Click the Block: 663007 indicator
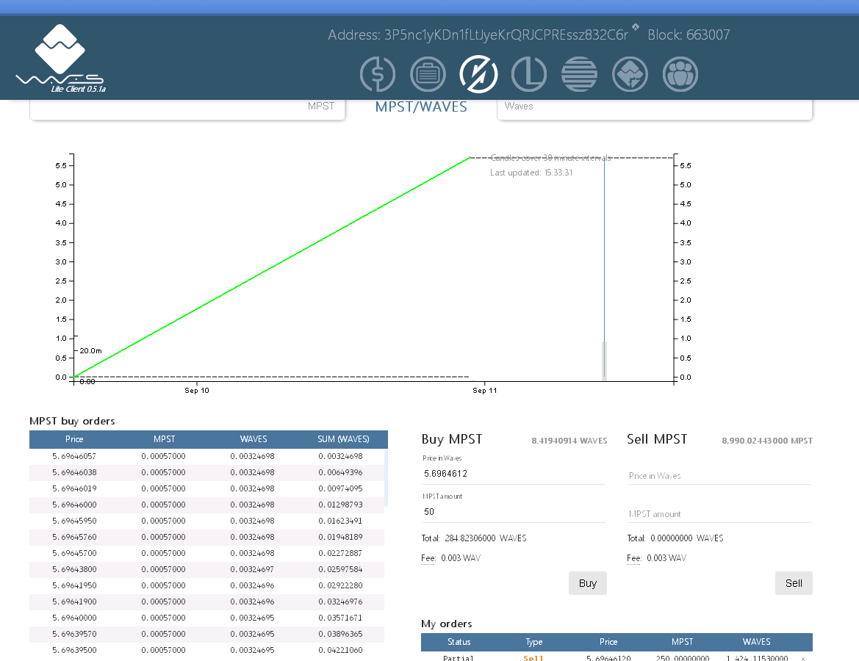 [689, 35]
